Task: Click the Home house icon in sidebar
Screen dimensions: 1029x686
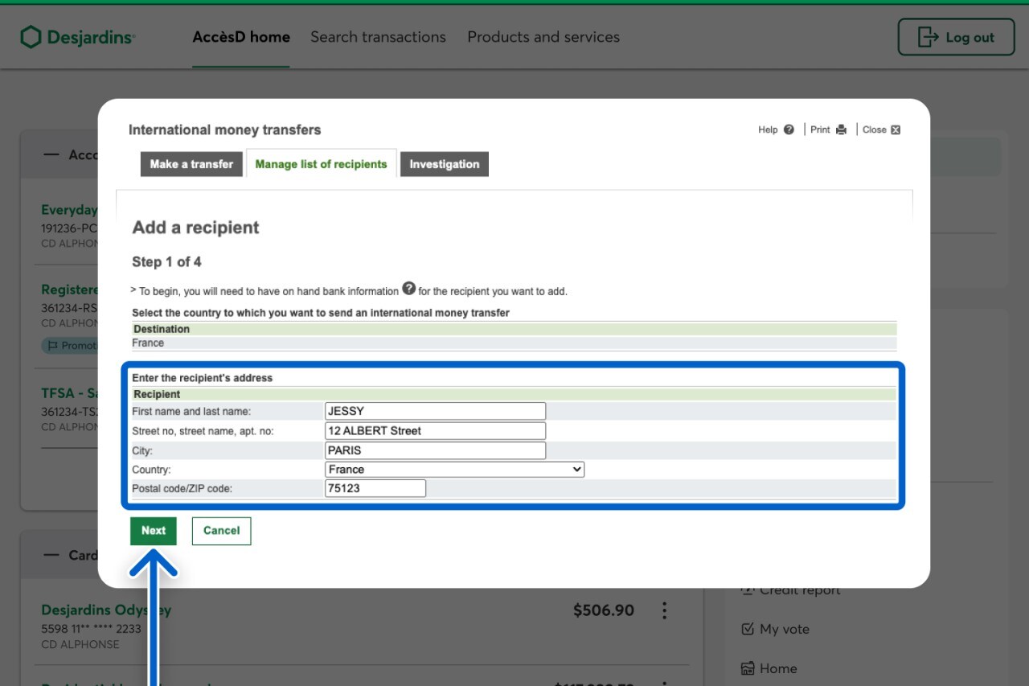Action: tap(748, 668)
